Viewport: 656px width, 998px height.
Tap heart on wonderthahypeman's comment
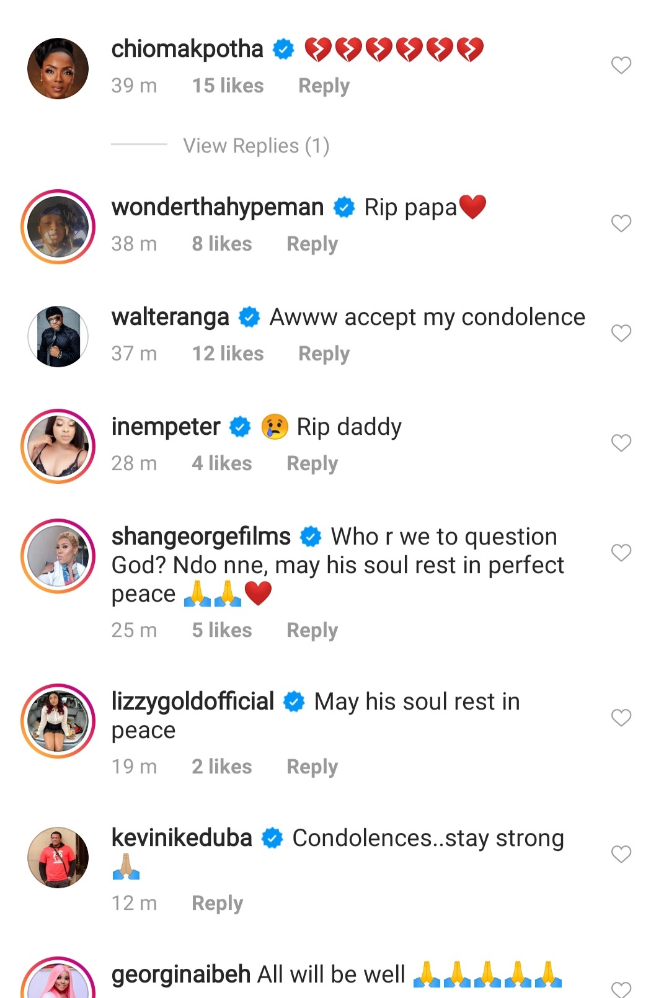(621, 223)
